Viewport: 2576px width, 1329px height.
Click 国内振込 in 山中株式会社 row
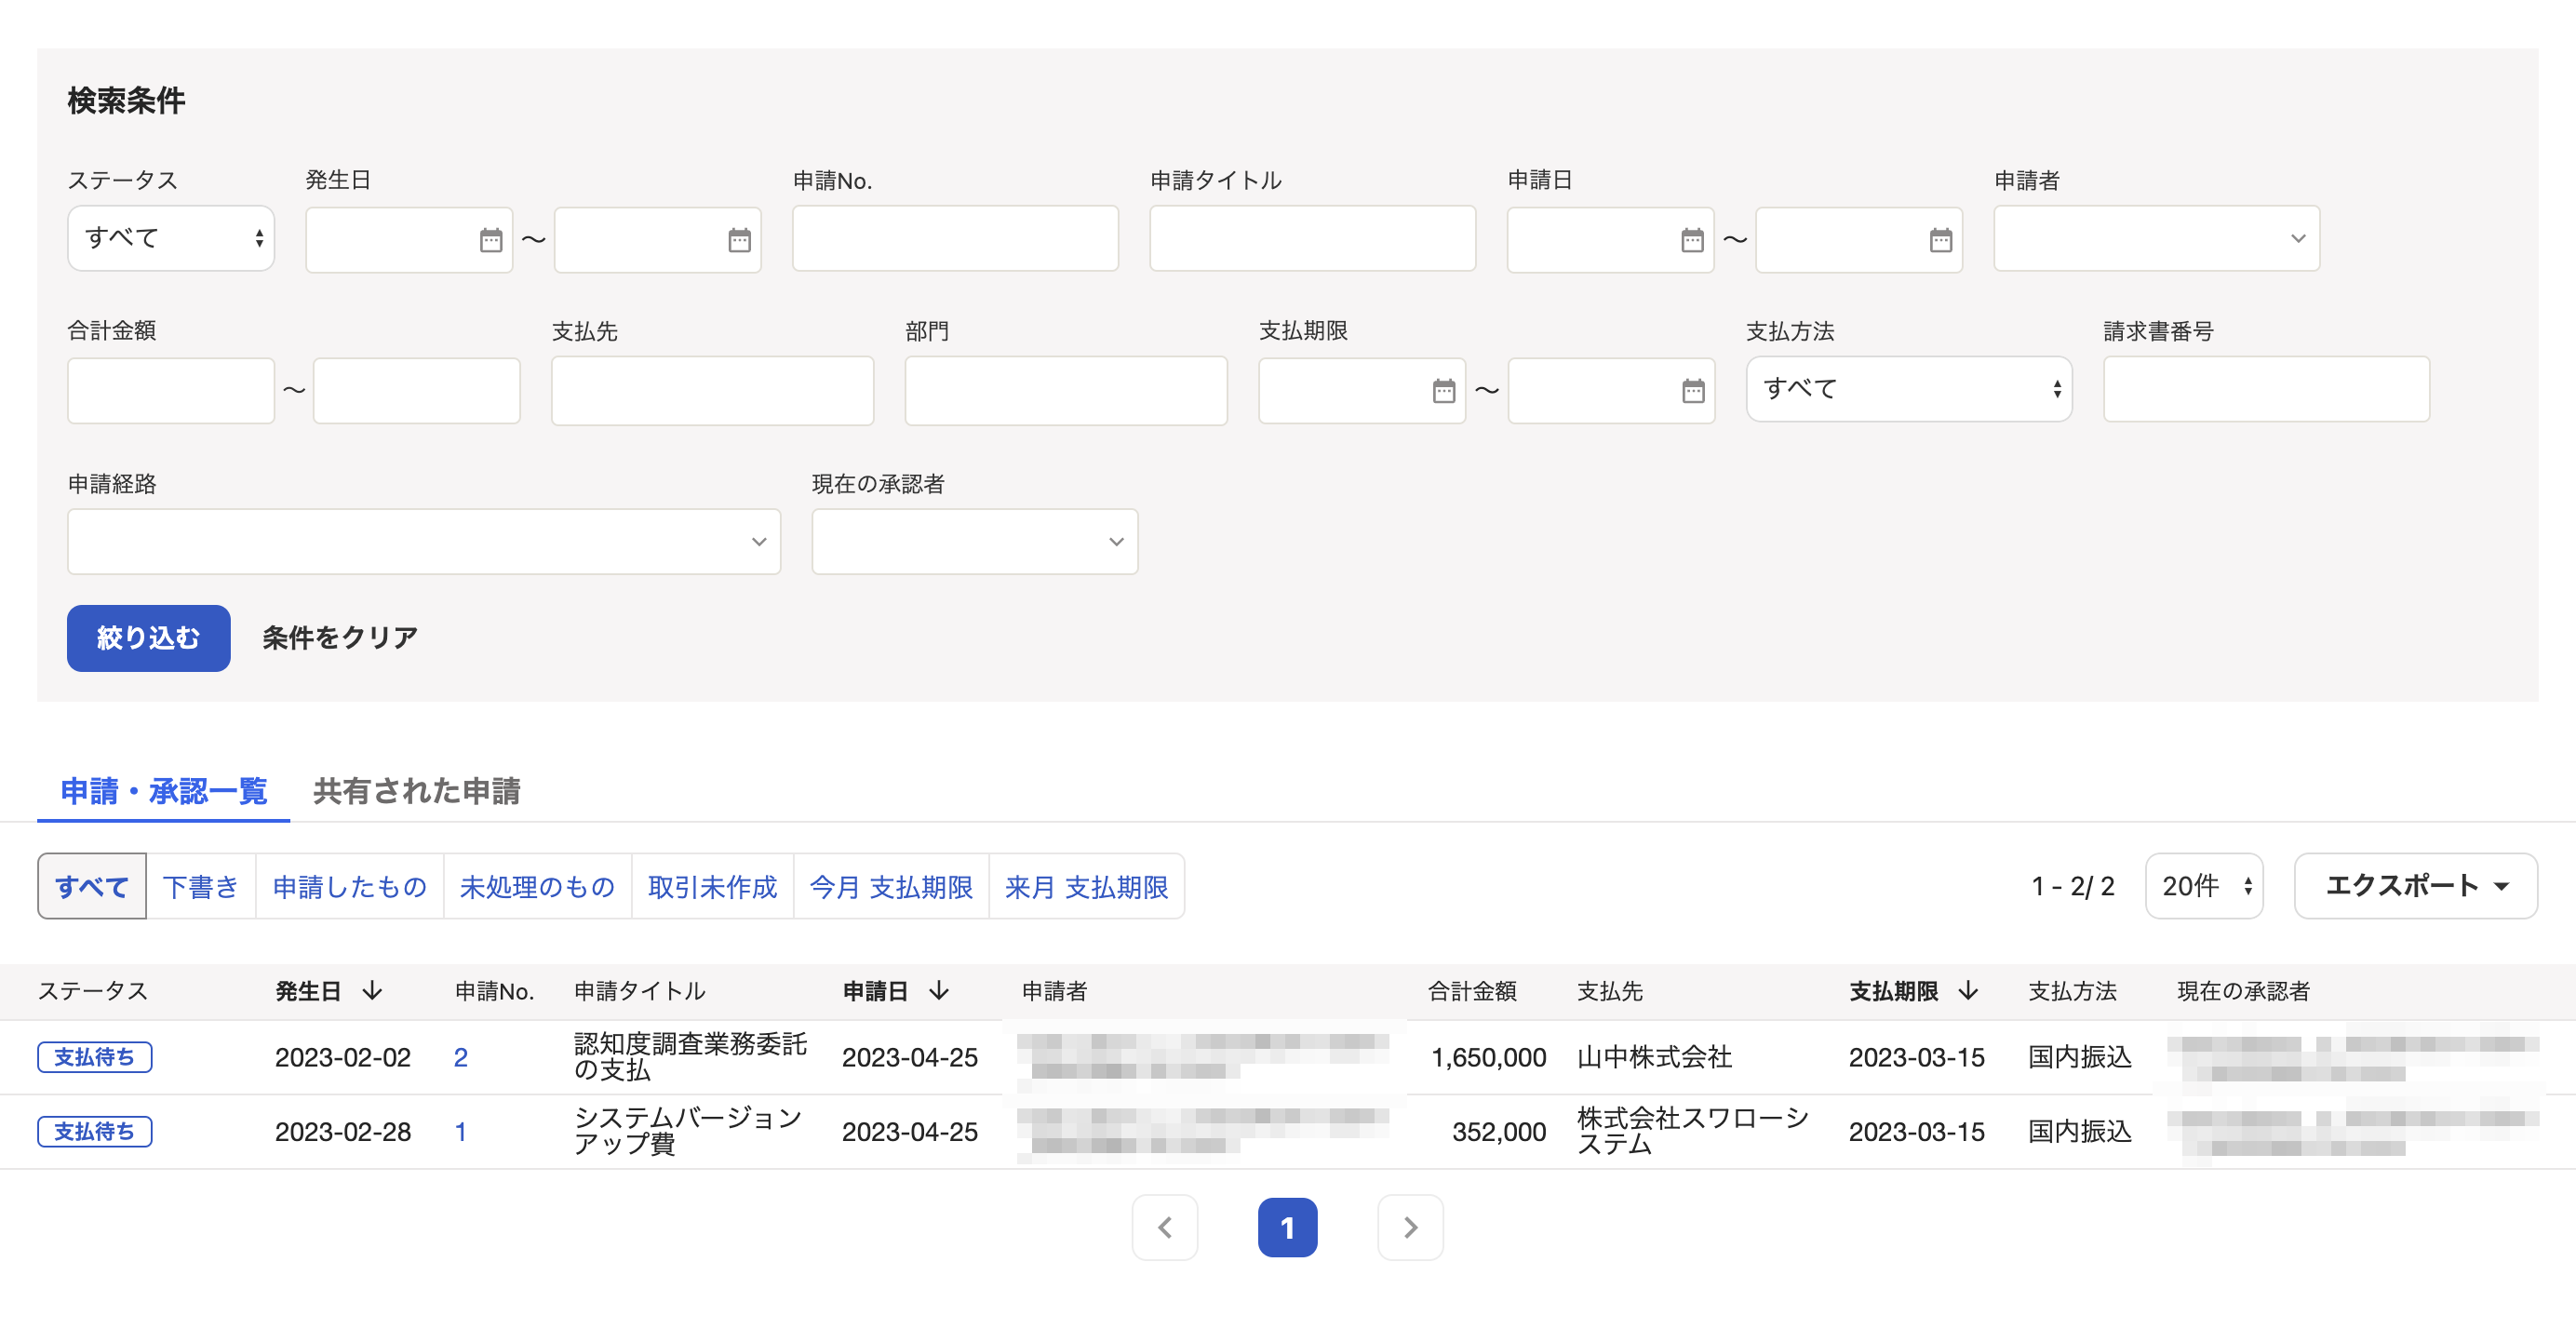point(2079,1057)
